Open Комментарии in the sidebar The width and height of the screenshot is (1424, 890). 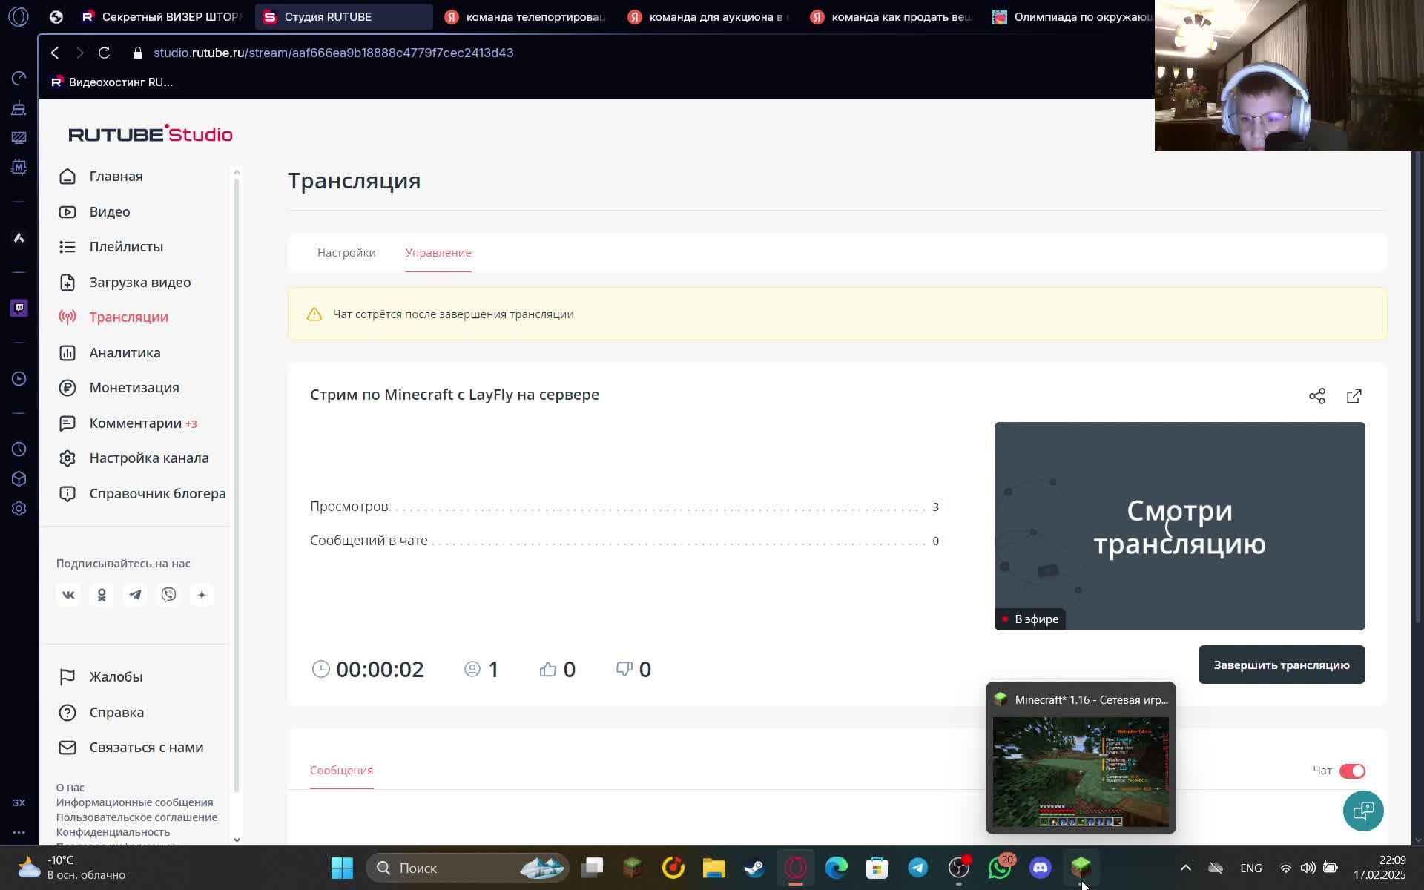(135, 423)
